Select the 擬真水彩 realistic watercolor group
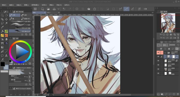The width and height of the screenshot is (180, 97). (x=26, y=18)
